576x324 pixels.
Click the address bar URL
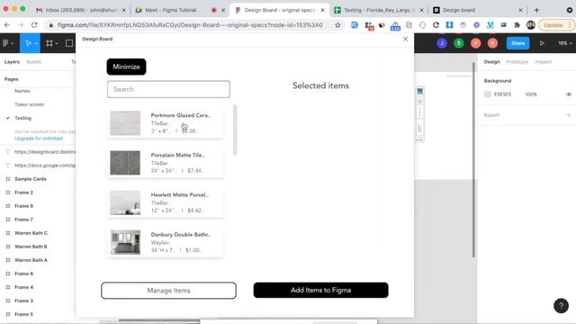(190, 25)
